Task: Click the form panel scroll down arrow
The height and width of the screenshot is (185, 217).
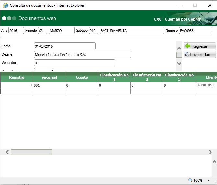Action: 179,63
